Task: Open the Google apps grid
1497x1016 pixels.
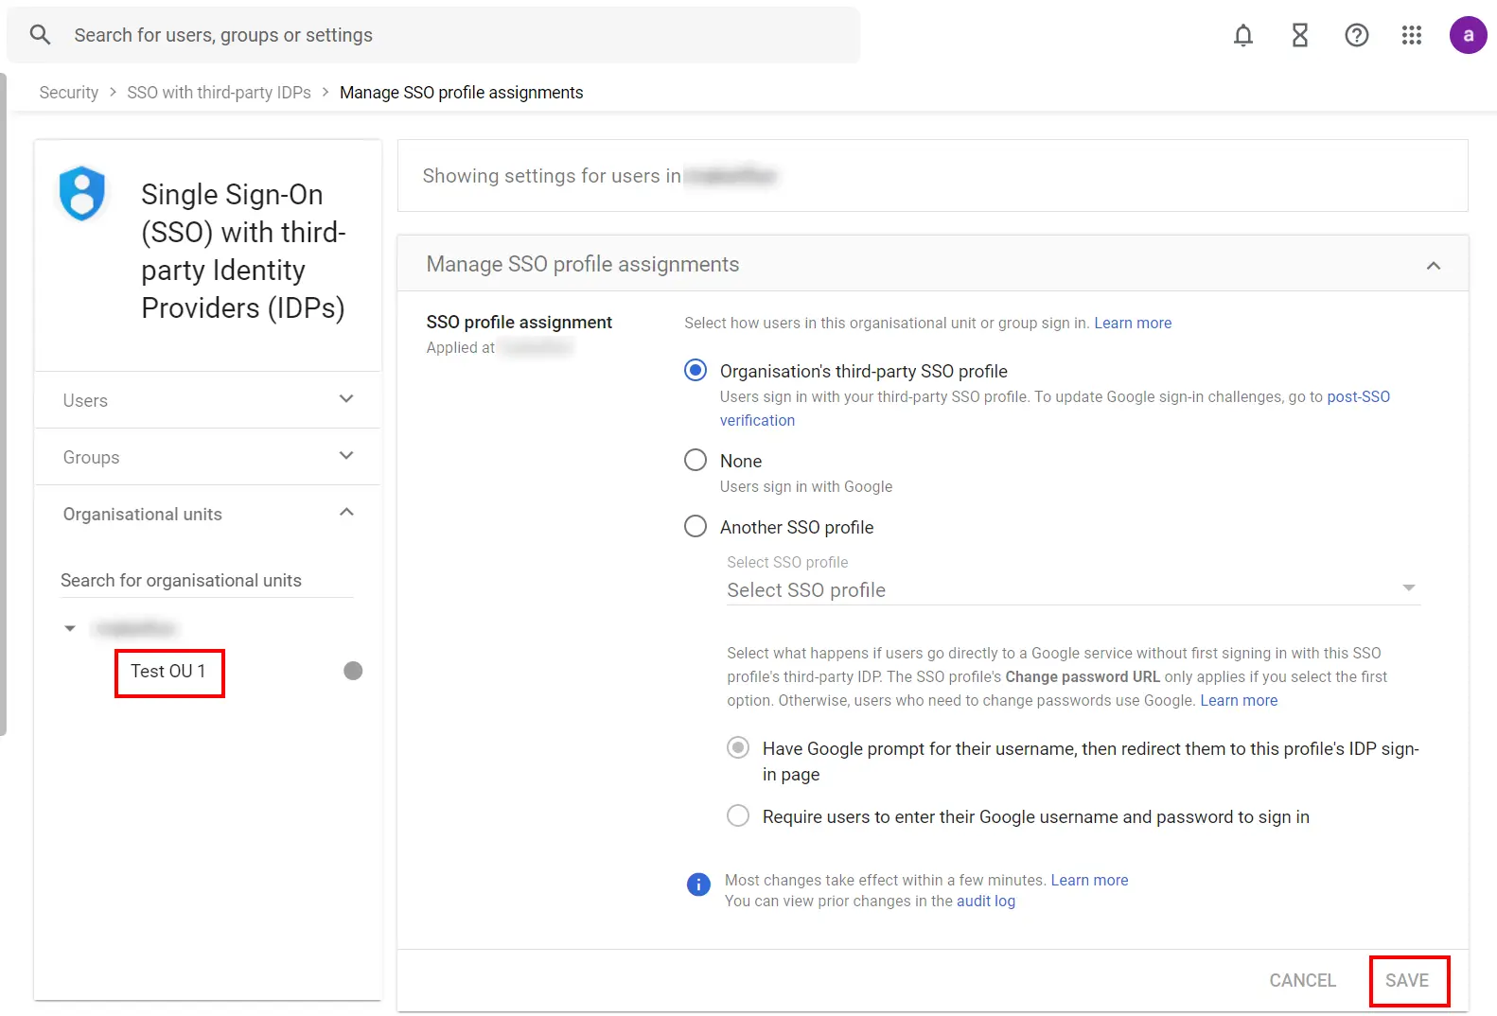Action: click(1412, 35)
